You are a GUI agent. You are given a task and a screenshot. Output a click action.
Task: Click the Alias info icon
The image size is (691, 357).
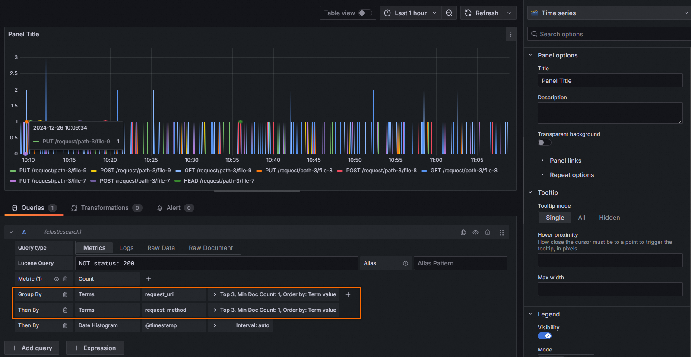406,263
